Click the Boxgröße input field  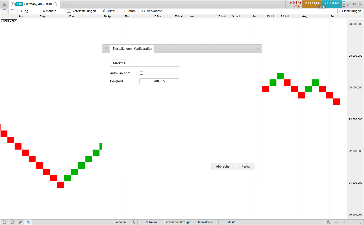[159, 81]
